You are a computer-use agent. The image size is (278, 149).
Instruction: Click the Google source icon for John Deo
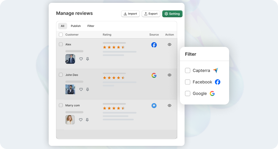(x=154, y=75)
